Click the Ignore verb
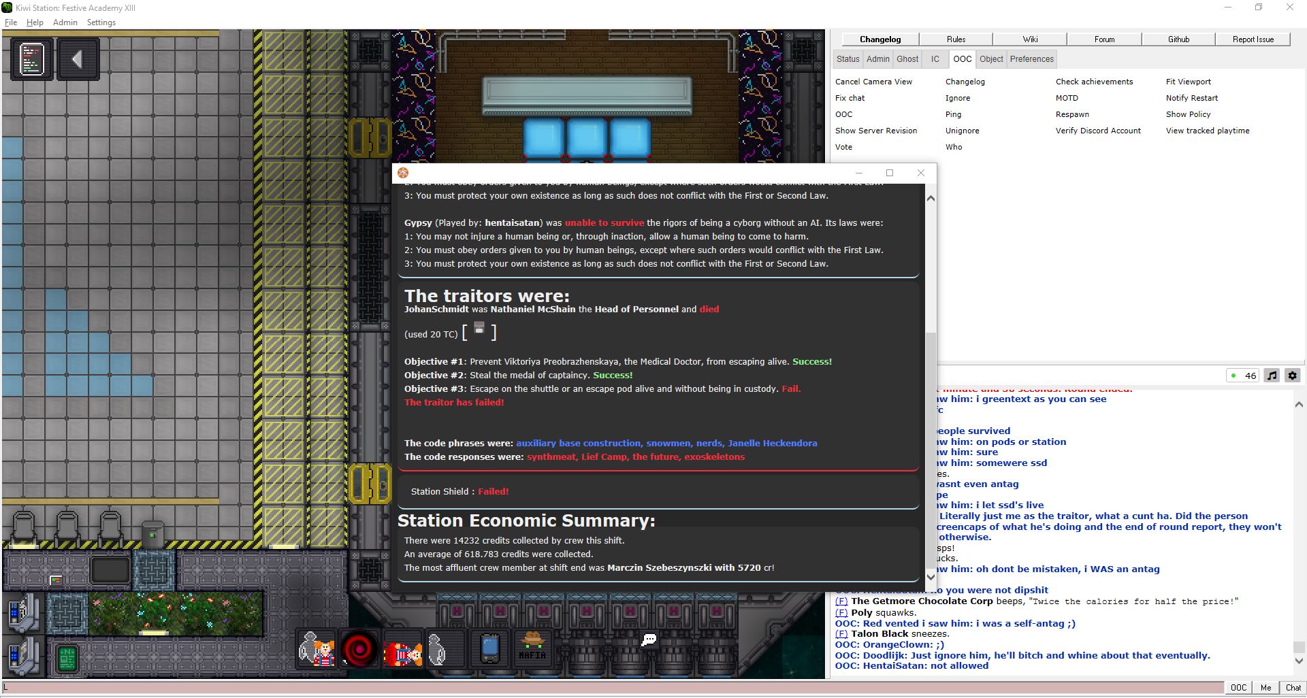The image size is (1307, 698). 958,98
